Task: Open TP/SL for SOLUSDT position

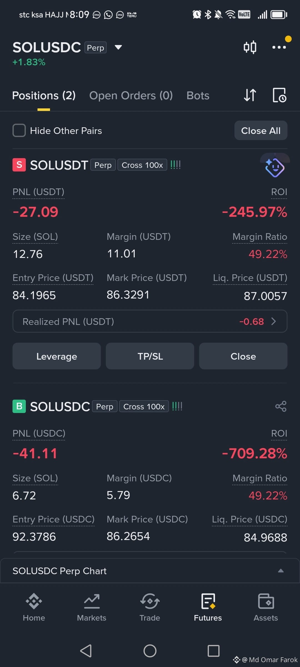Action: click(150, 356)
